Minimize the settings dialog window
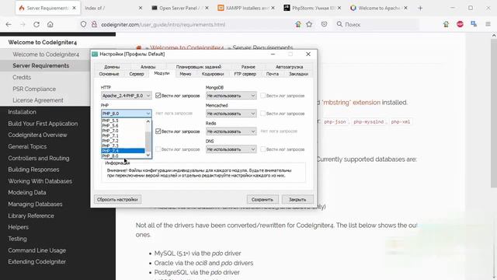The width and height of the screenshot is (497, 280). coord(273,54)
